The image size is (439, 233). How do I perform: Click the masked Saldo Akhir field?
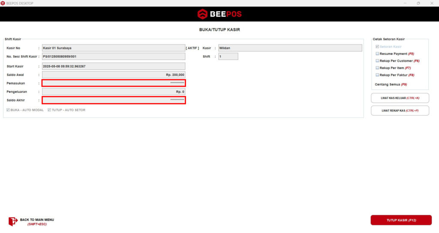pyautogui.click(x=113, y=100)
